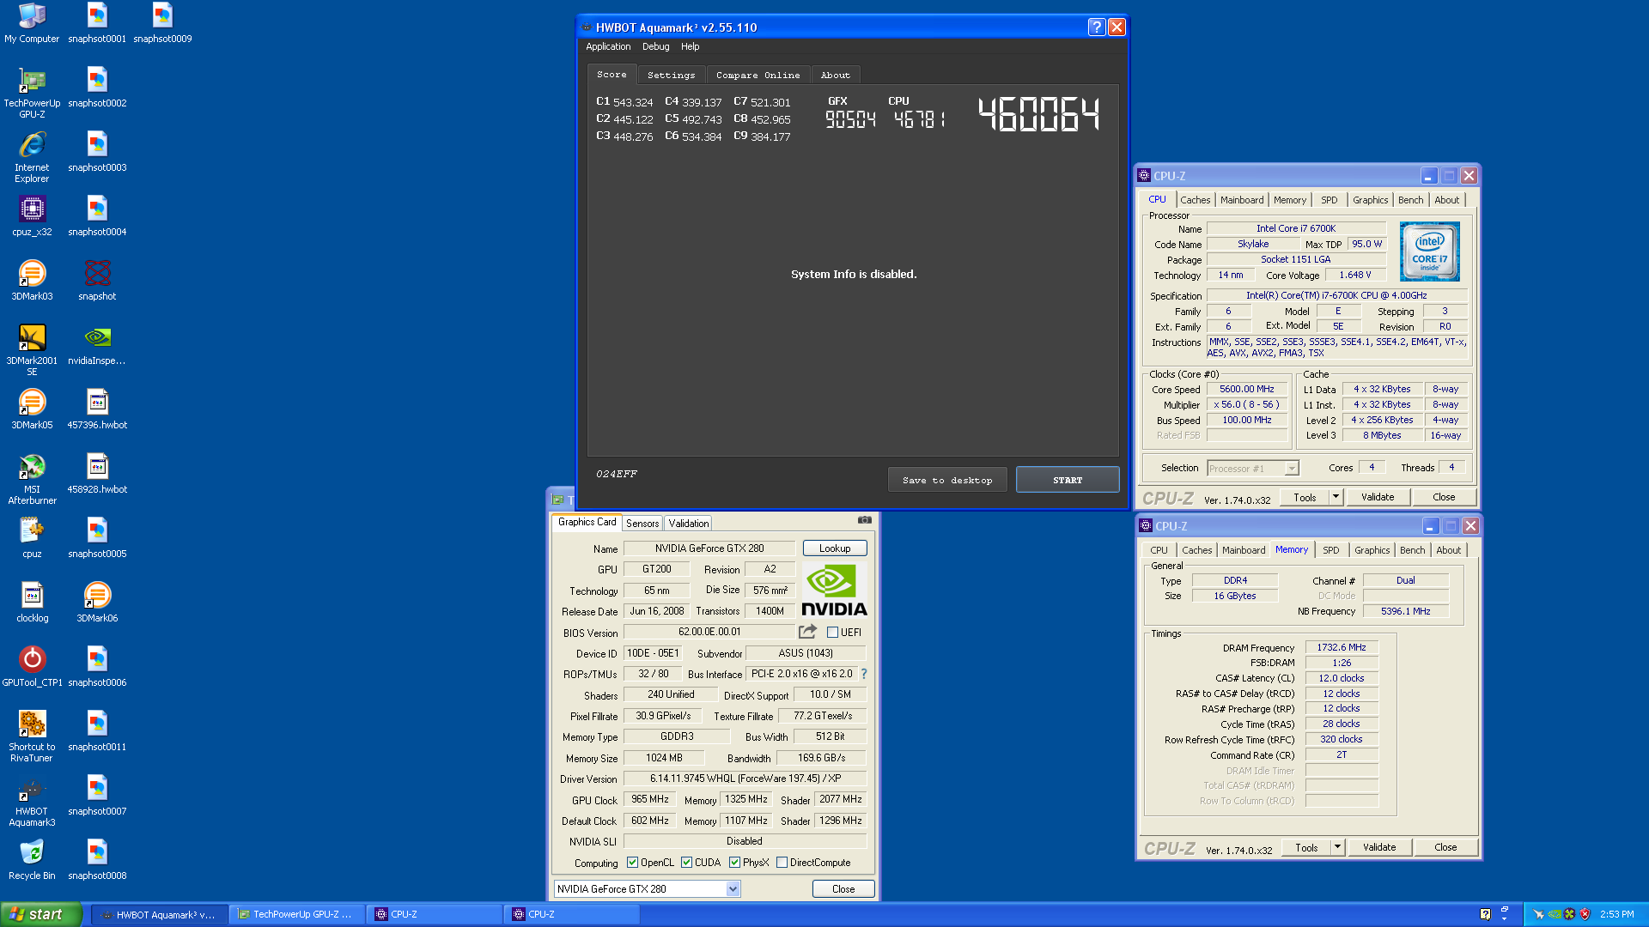Open Mainboard tab in top CPU-Z window
1649x927 pixels.
click(x=1242, y=200)
